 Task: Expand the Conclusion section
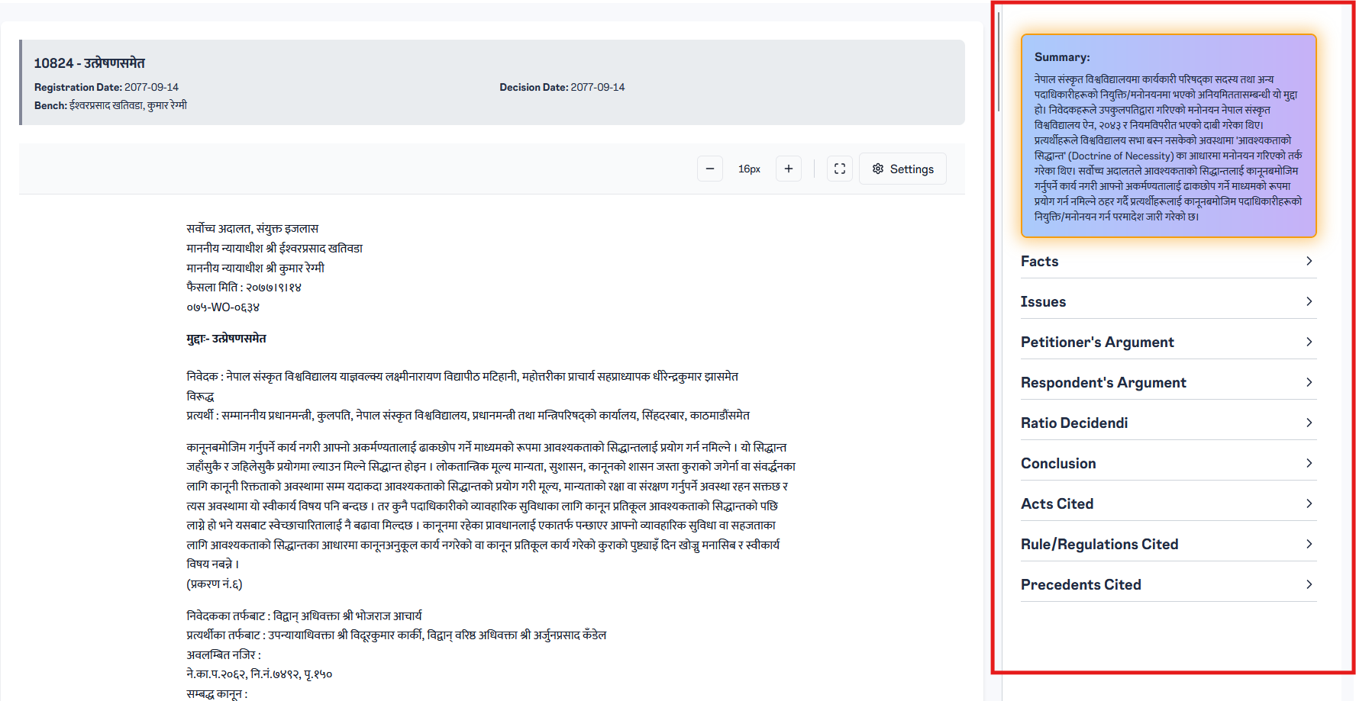pos(1058,464)
